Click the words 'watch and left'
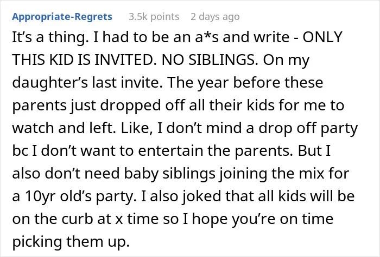Viewport: 380px width, 257px height. (x=64, y=128)
